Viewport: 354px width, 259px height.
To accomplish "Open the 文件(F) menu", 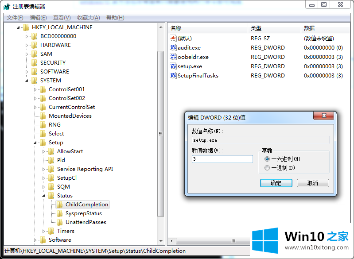I will (x=15, y=18).
